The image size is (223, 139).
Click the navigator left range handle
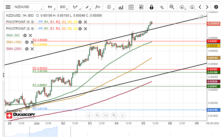click(30, 131)
